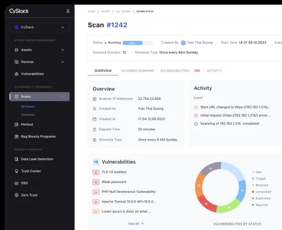
Task: Click the Elapsed Time clock icon
Action: point(94,129)
